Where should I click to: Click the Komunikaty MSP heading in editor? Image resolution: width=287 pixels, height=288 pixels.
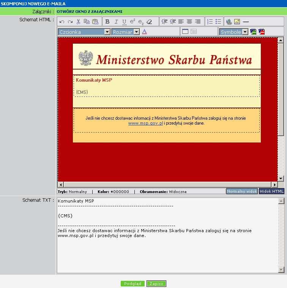[94, 80]
